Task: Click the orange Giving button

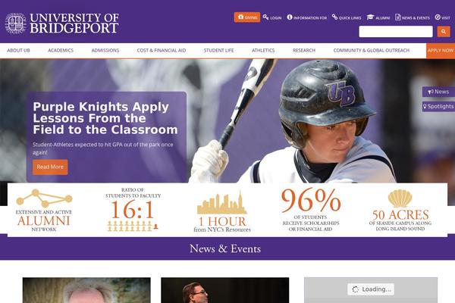Action: [247, 17]
